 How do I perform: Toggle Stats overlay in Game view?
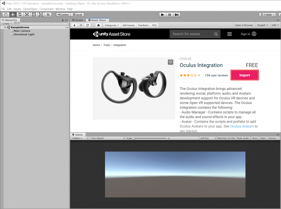pos(263,138)
